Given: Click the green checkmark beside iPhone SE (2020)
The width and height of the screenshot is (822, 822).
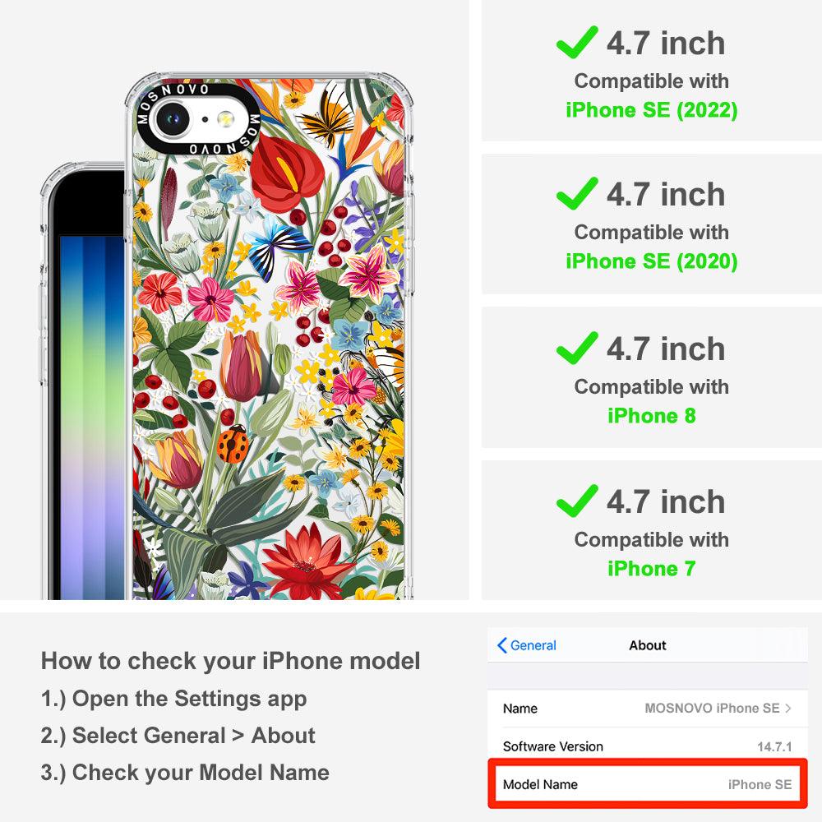Looking at the screenshot, I should (577, 193).
